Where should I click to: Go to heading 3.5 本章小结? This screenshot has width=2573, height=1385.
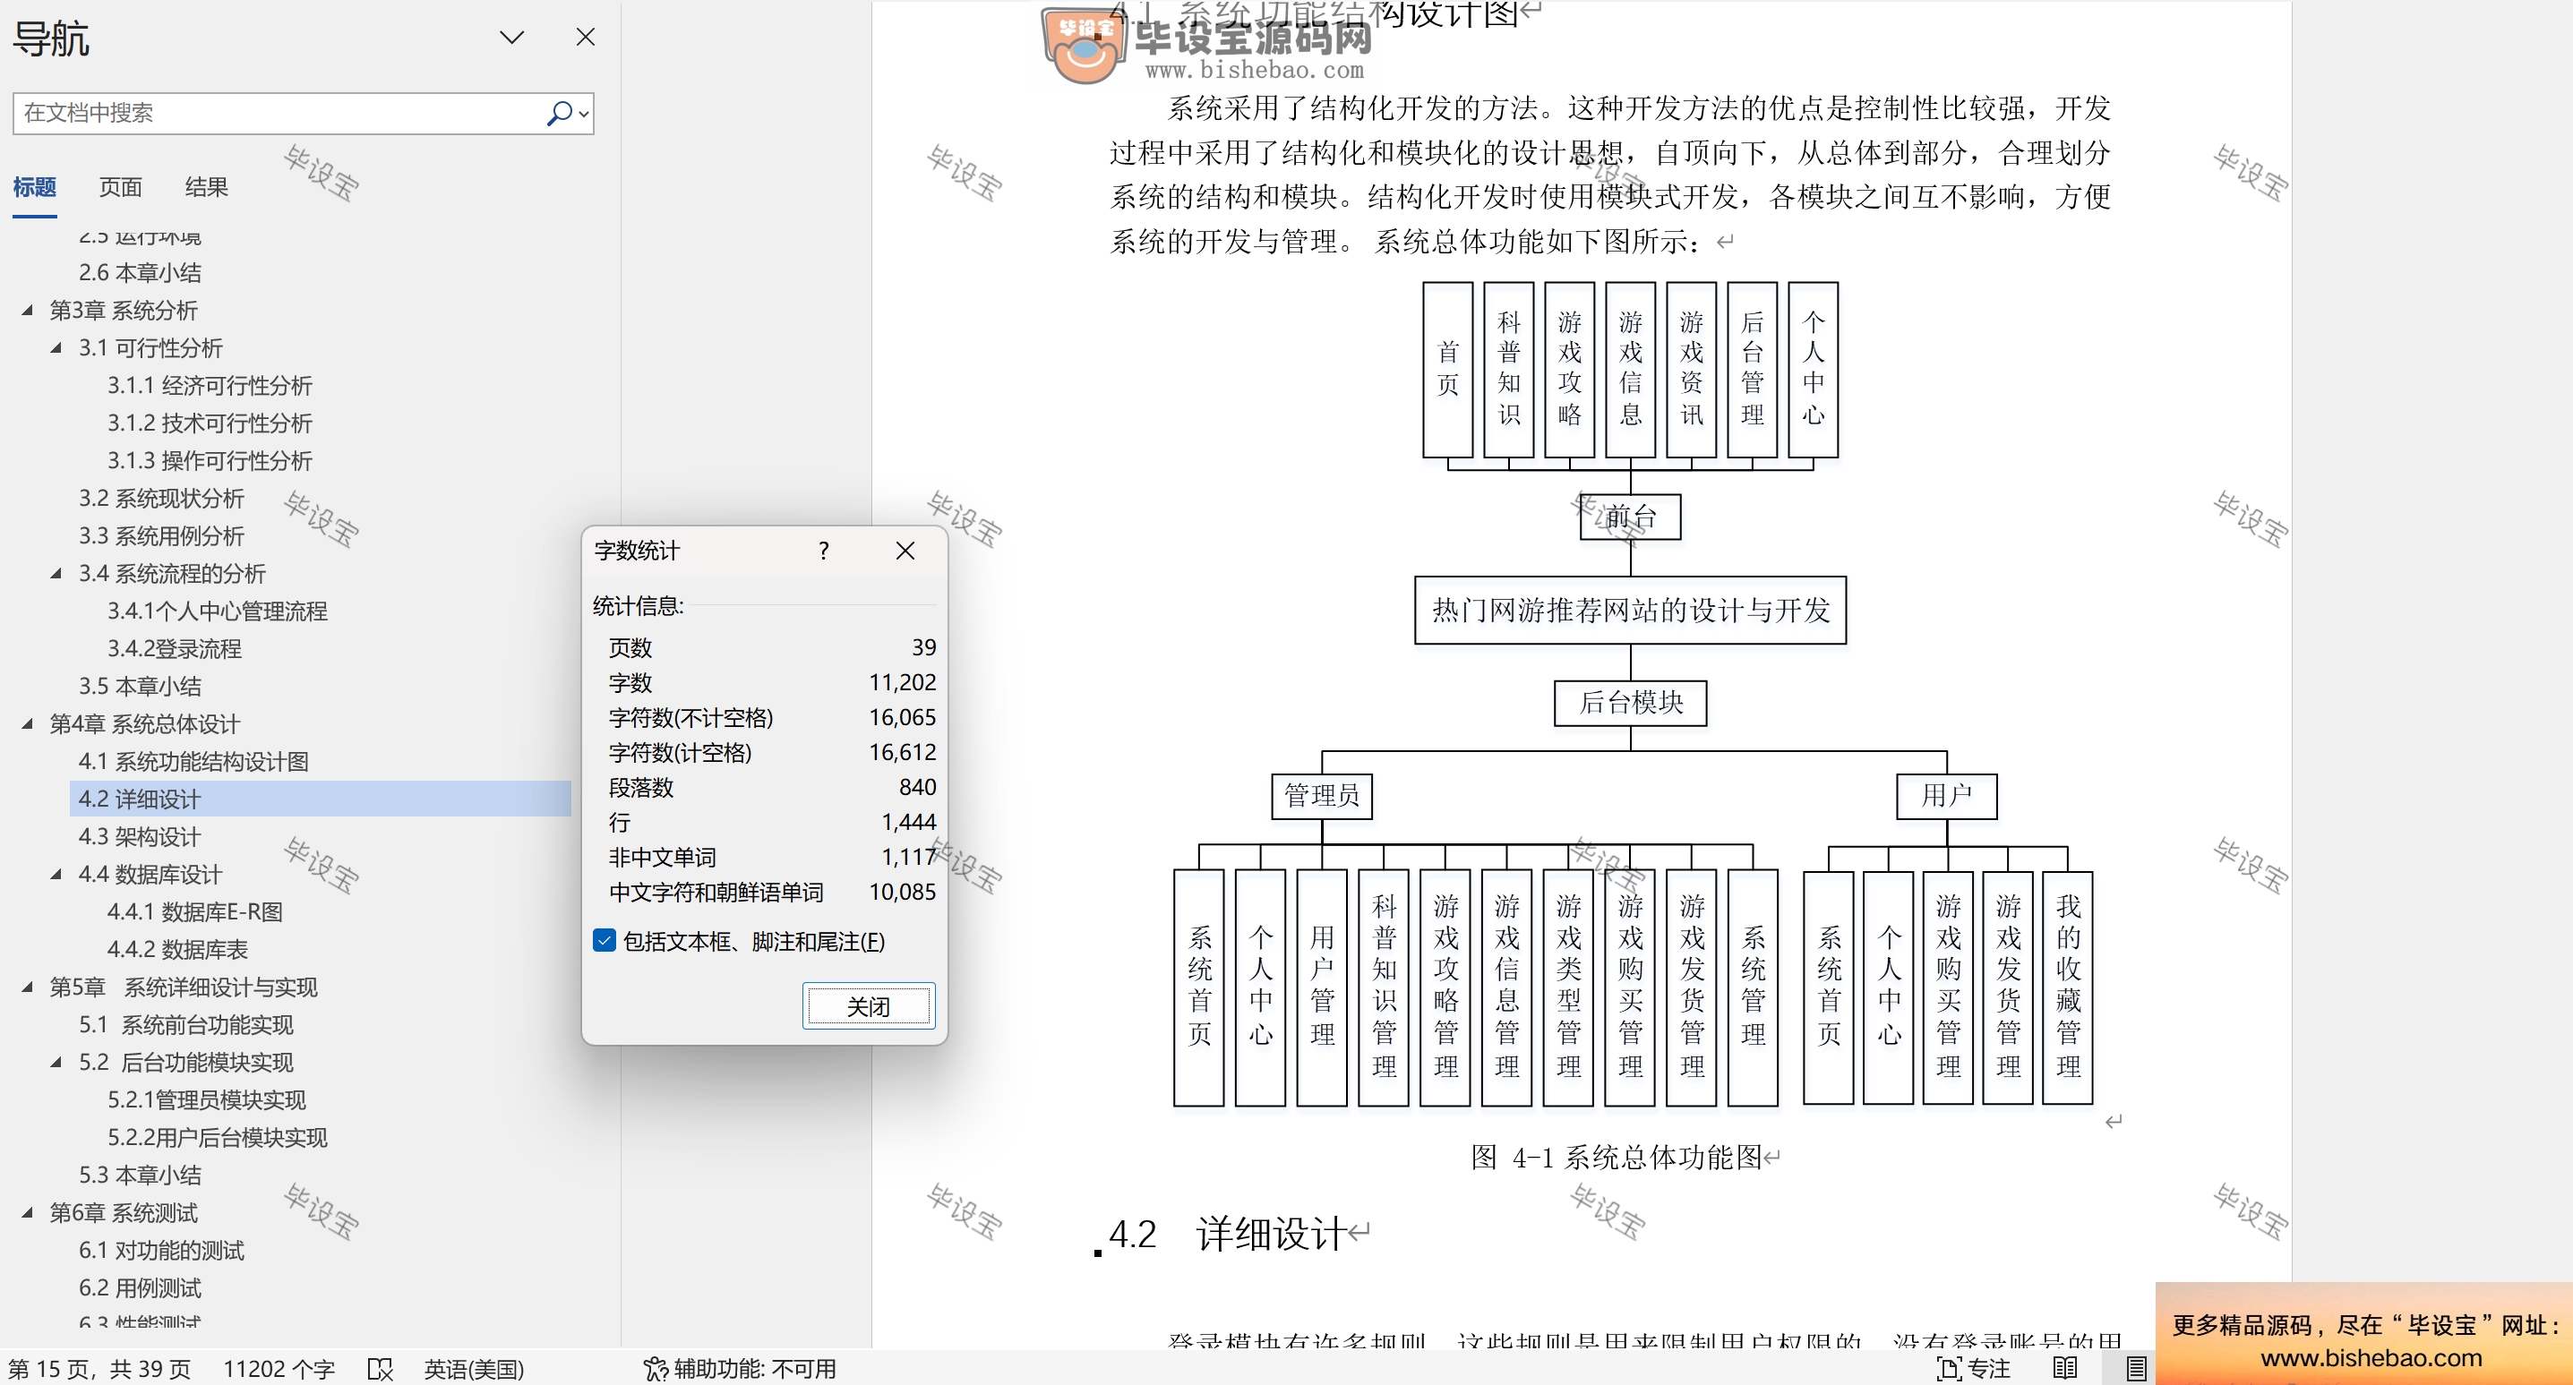(x=140, y=686)
